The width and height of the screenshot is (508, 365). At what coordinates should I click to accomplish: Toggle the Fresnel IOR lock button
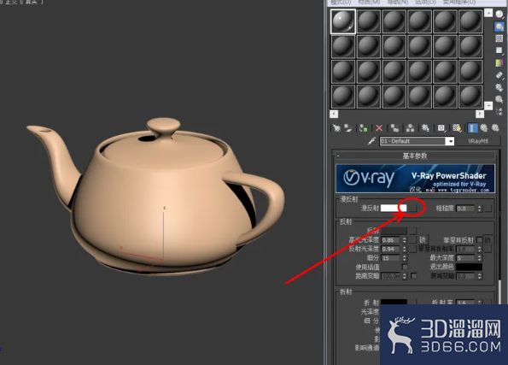click(488, 239)
